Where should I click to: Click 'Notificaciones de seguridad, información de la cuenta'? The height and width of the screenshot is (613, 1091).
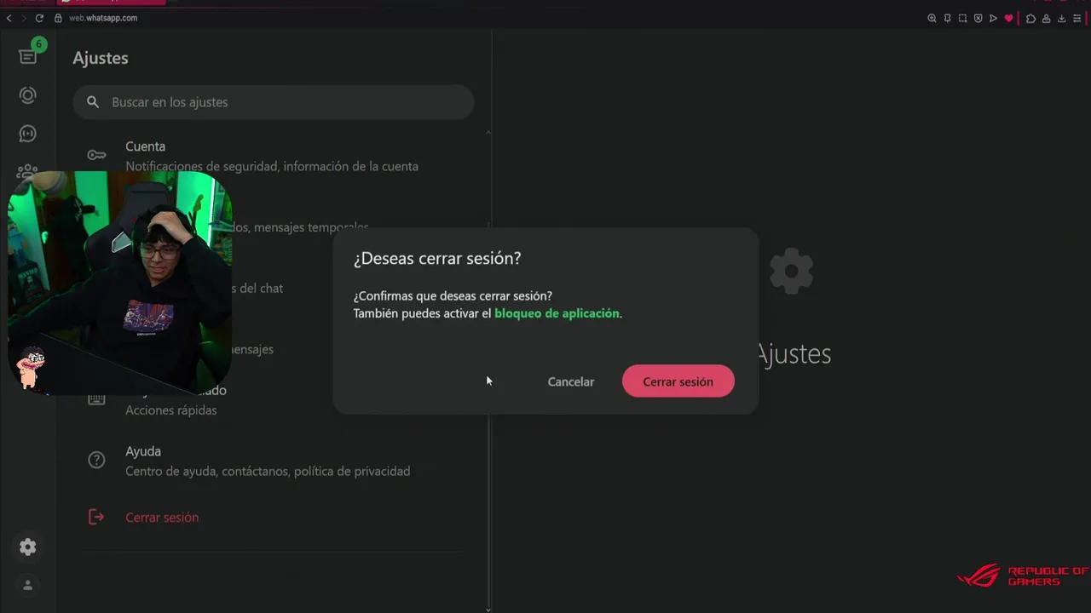point(272,166)
